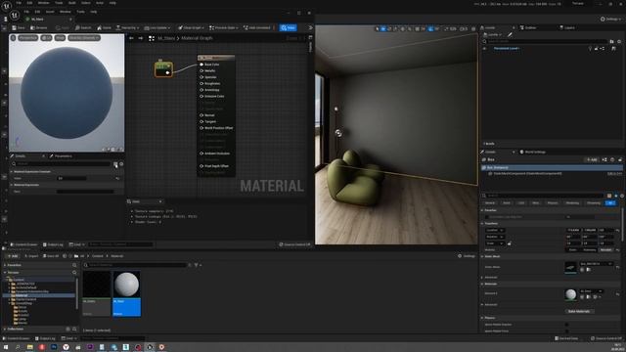This screenshot has height=352, width=626.
Task: Set Mobility to Static
Action: 573,250
